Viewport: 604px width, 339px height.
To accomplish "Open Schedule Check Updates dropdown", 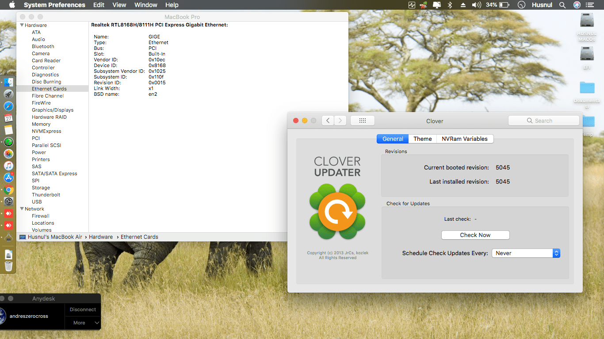I will (x=526, y=253).
